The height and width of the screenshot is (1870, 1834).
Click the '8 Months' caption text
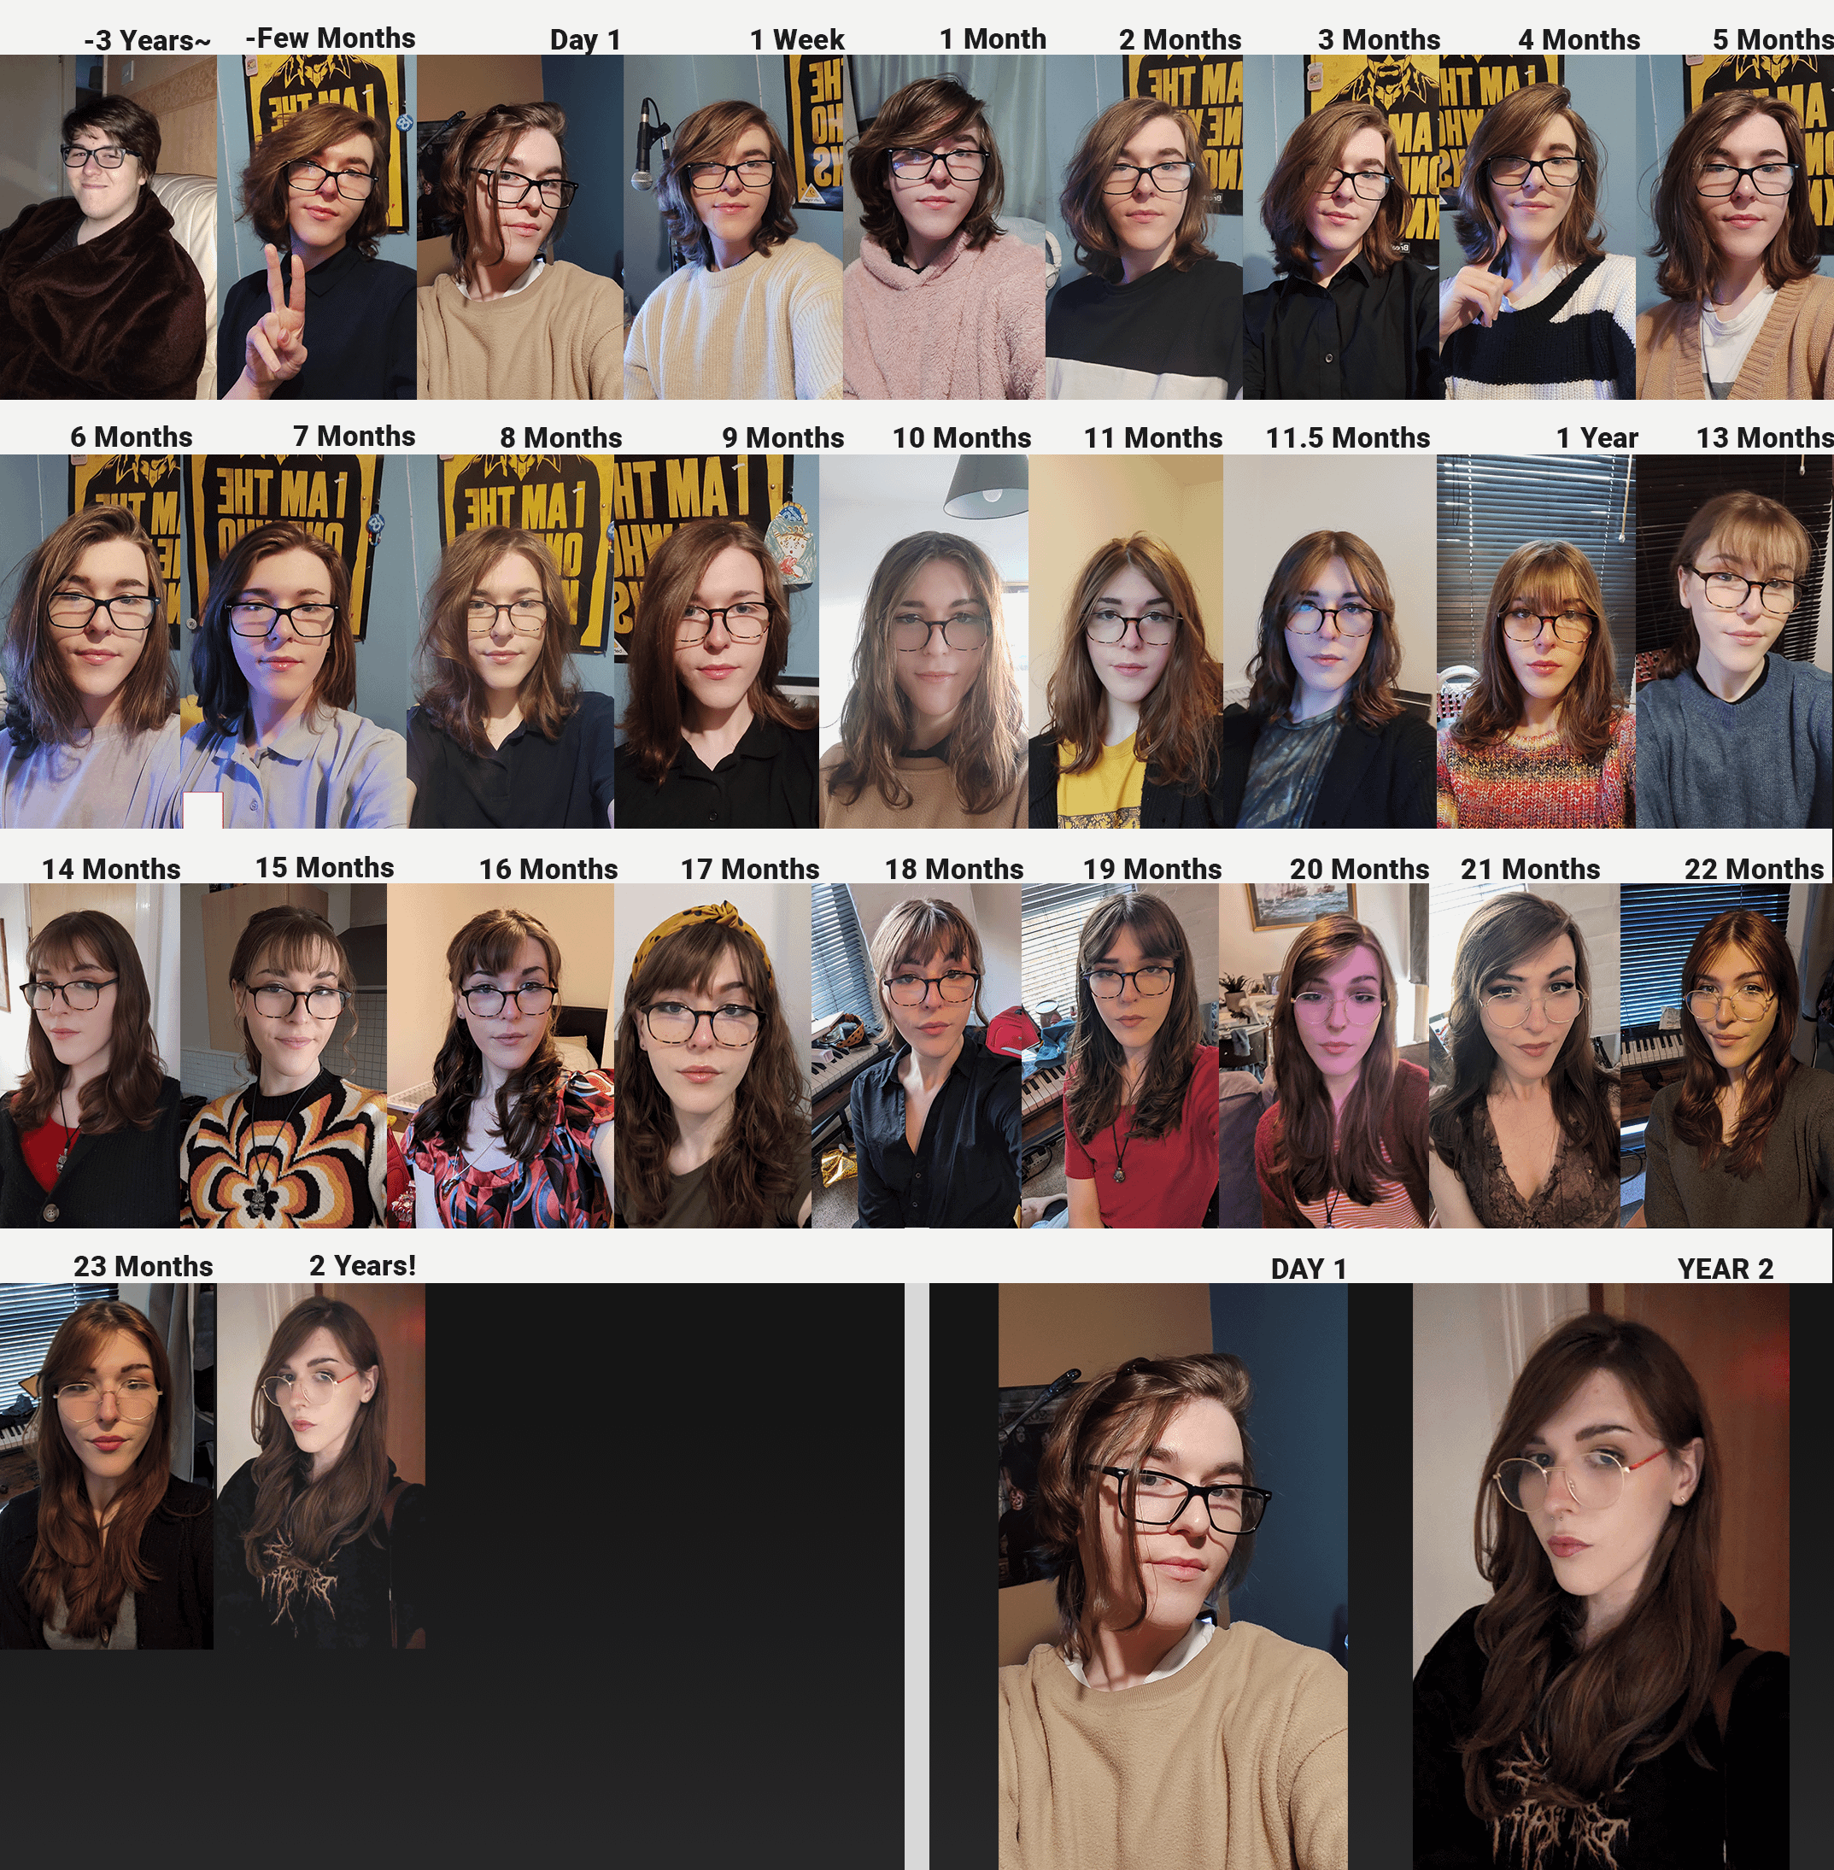(560, 437)
